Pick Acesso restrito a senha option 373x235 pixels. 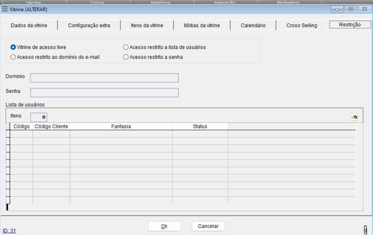click(x=126, y=57)
